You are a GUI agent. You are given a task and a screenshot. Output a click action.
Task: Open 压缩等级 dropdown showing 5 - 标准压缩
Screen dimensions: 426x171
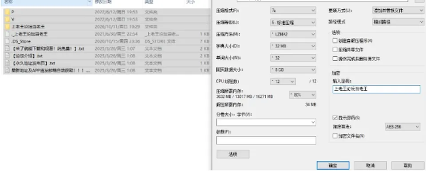pos(293,23)
